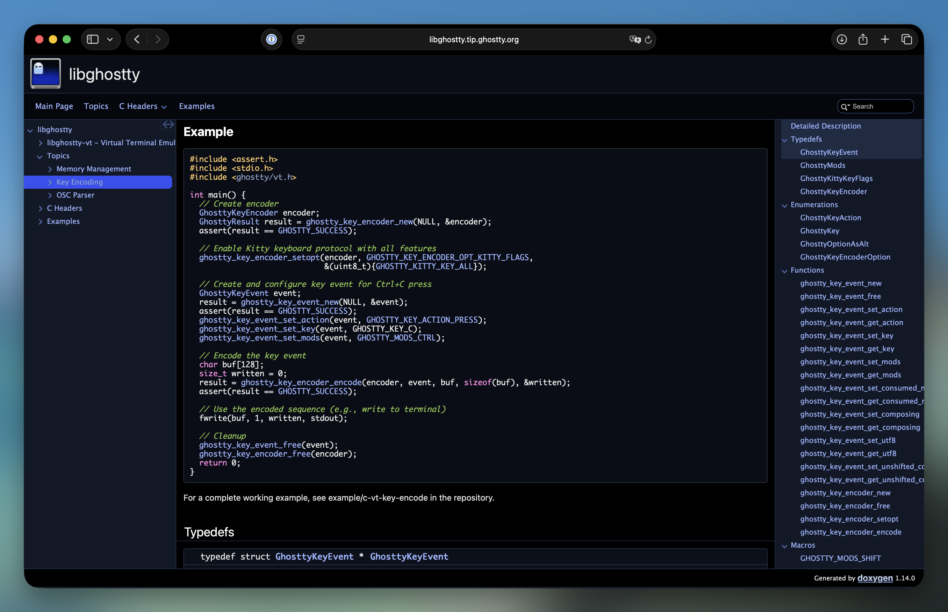
Task: Reload the page with the refresh icon
Action: click(x=648, y=39)
